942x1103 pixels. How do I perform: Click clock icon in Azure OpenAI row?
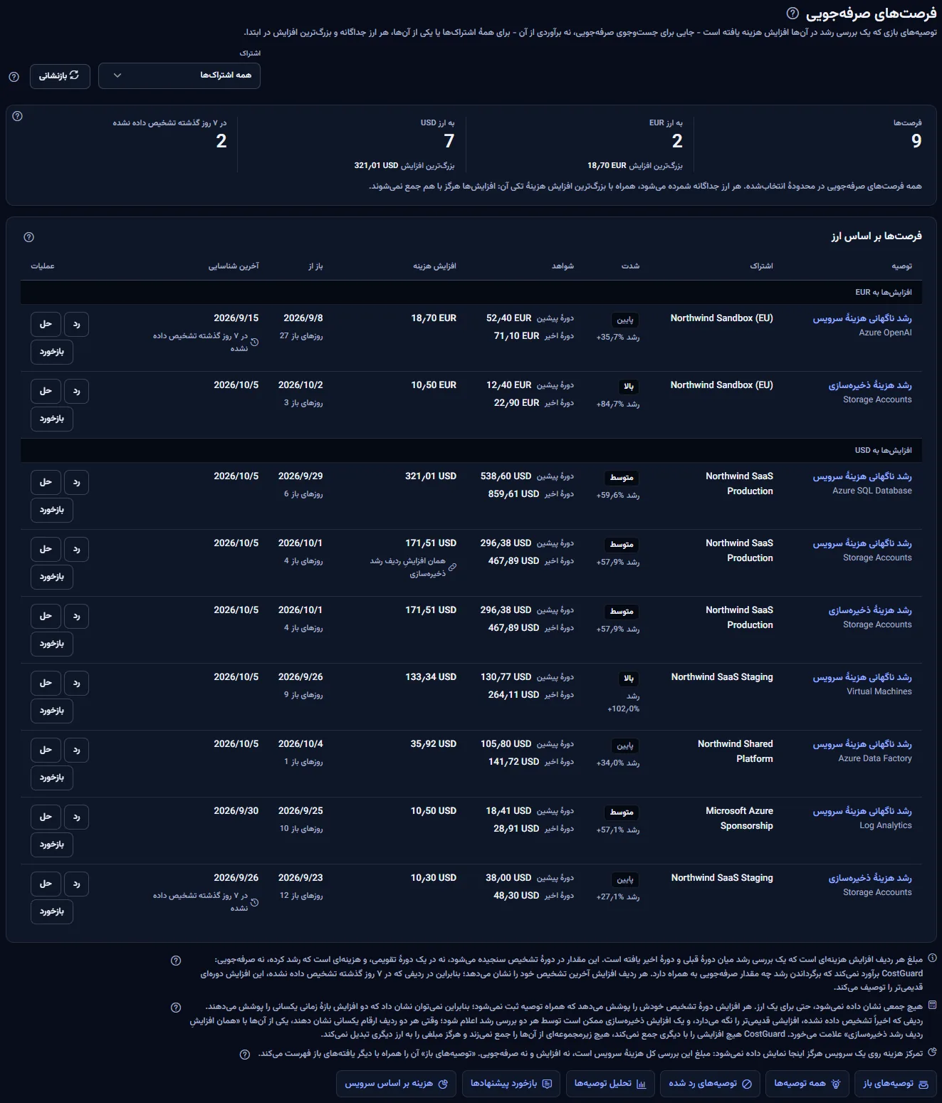255,343
